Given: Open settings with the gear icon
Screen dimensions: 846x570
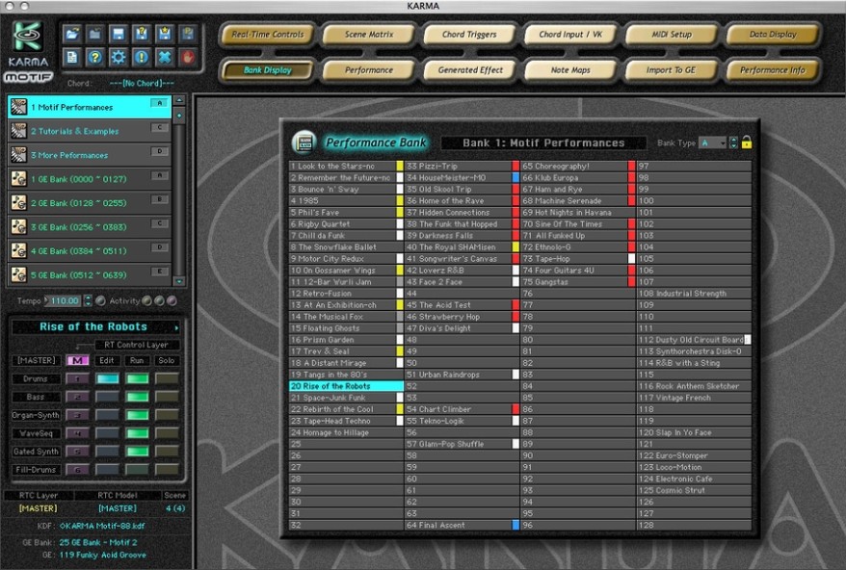Looking at the screenshot, I should (119, 57).
